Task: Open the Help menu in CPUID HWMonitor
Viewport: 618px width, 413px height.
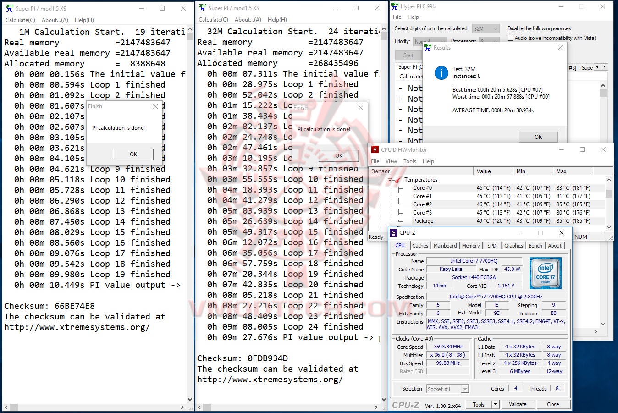Action: 428,161
